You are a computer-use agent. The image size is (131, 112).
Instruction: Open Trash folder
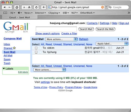point(7,63)
